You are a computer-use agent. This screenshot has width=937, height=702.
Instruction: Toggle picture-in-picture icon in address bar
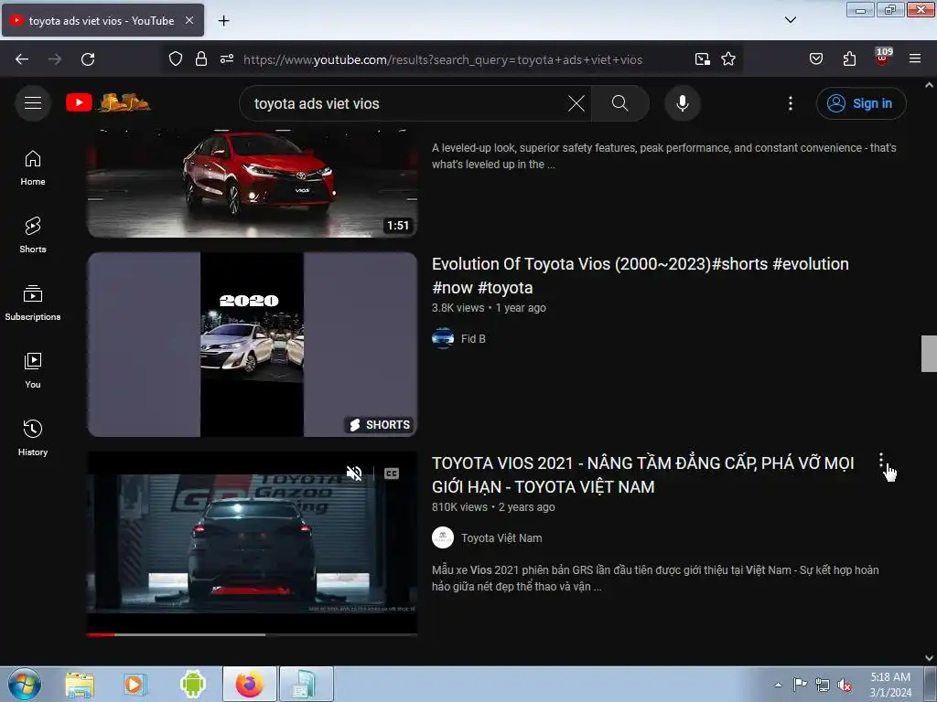pos(702,58)
